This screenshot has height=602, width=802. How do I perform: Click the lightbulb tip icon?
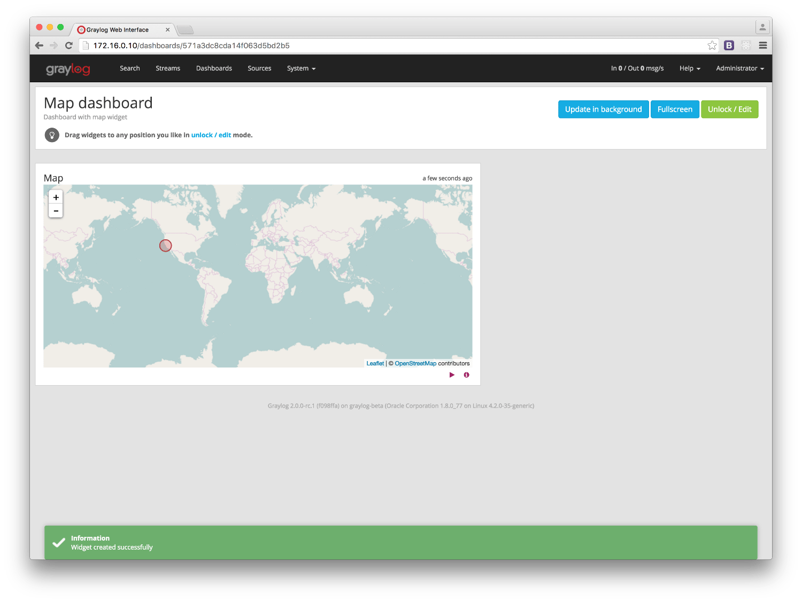click(x=52, y=135)
